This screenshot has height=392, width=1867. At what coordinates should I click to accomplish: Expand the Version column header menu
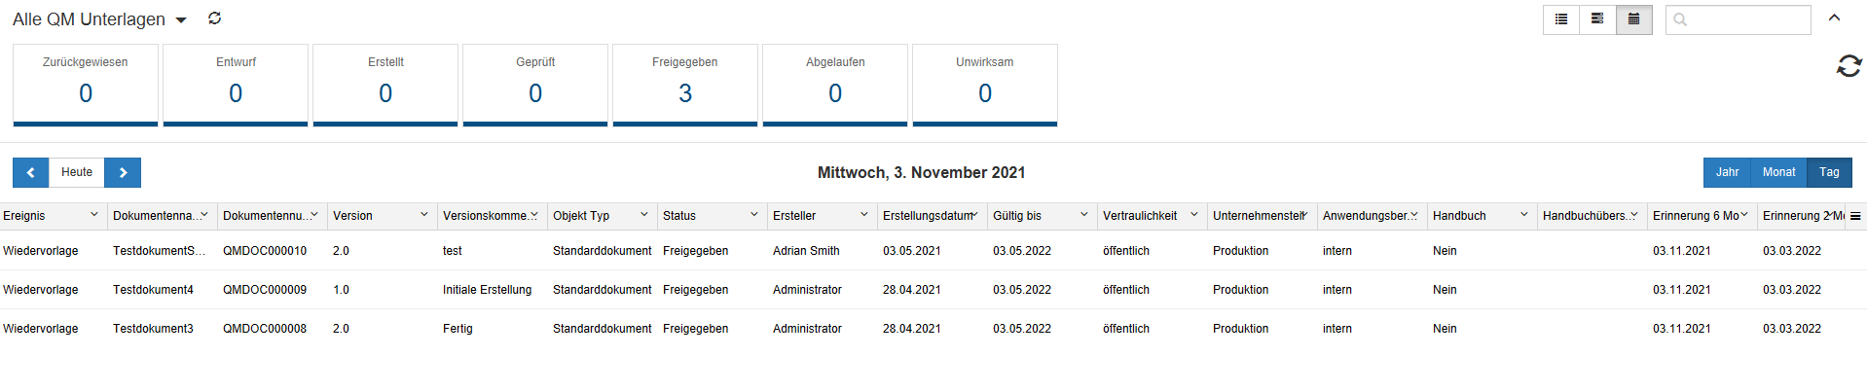pyautogui.click(x=424, y=215)
